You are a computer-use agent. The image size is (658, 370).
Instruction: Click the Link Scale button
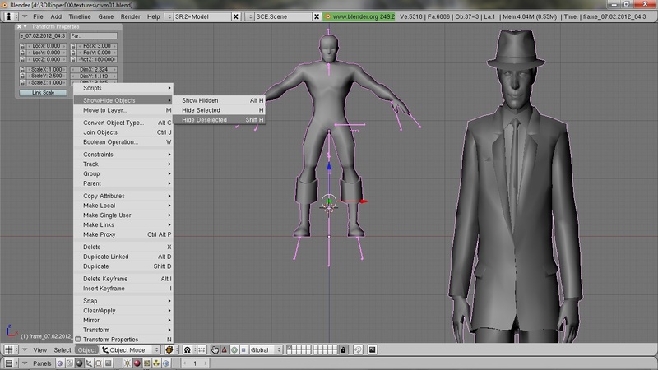[43, 93]
